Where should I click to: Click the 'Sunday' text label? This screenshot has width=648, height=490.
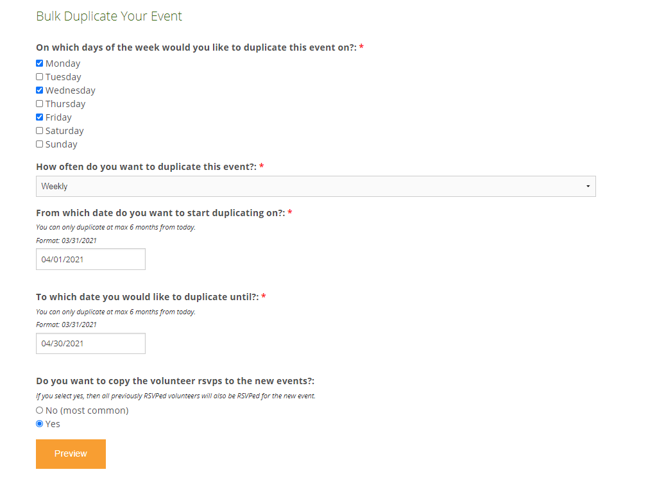tap(62, 144)
